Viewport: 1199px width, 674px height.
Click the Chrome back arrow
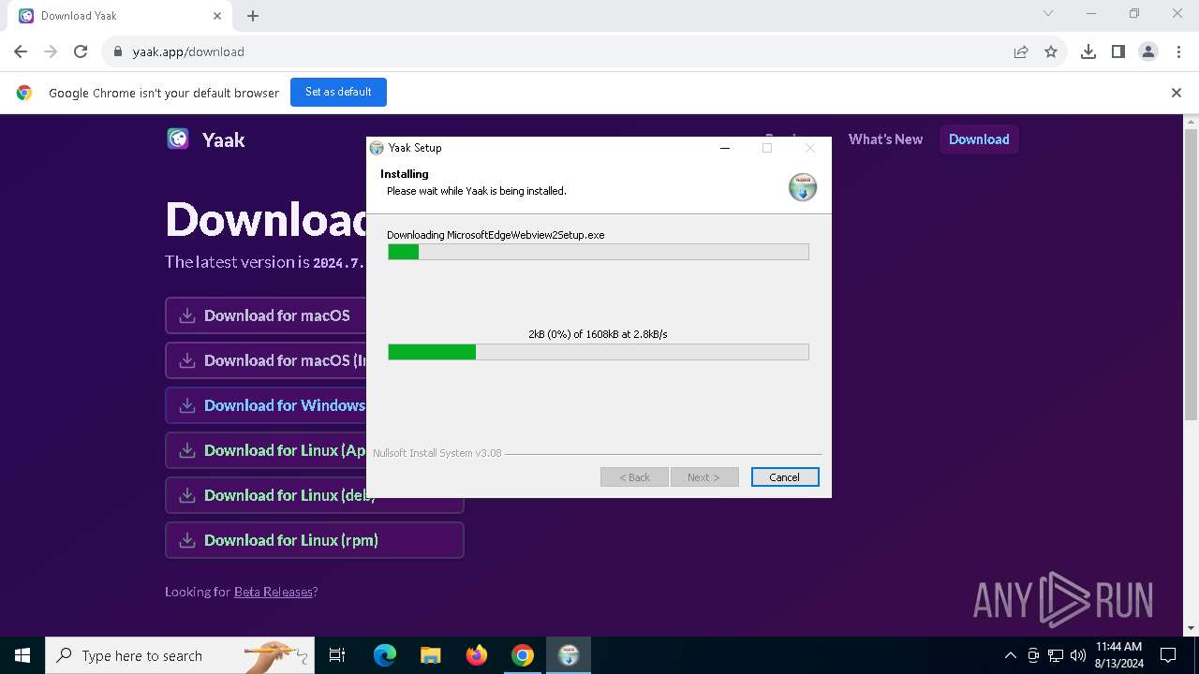point(21,51)
